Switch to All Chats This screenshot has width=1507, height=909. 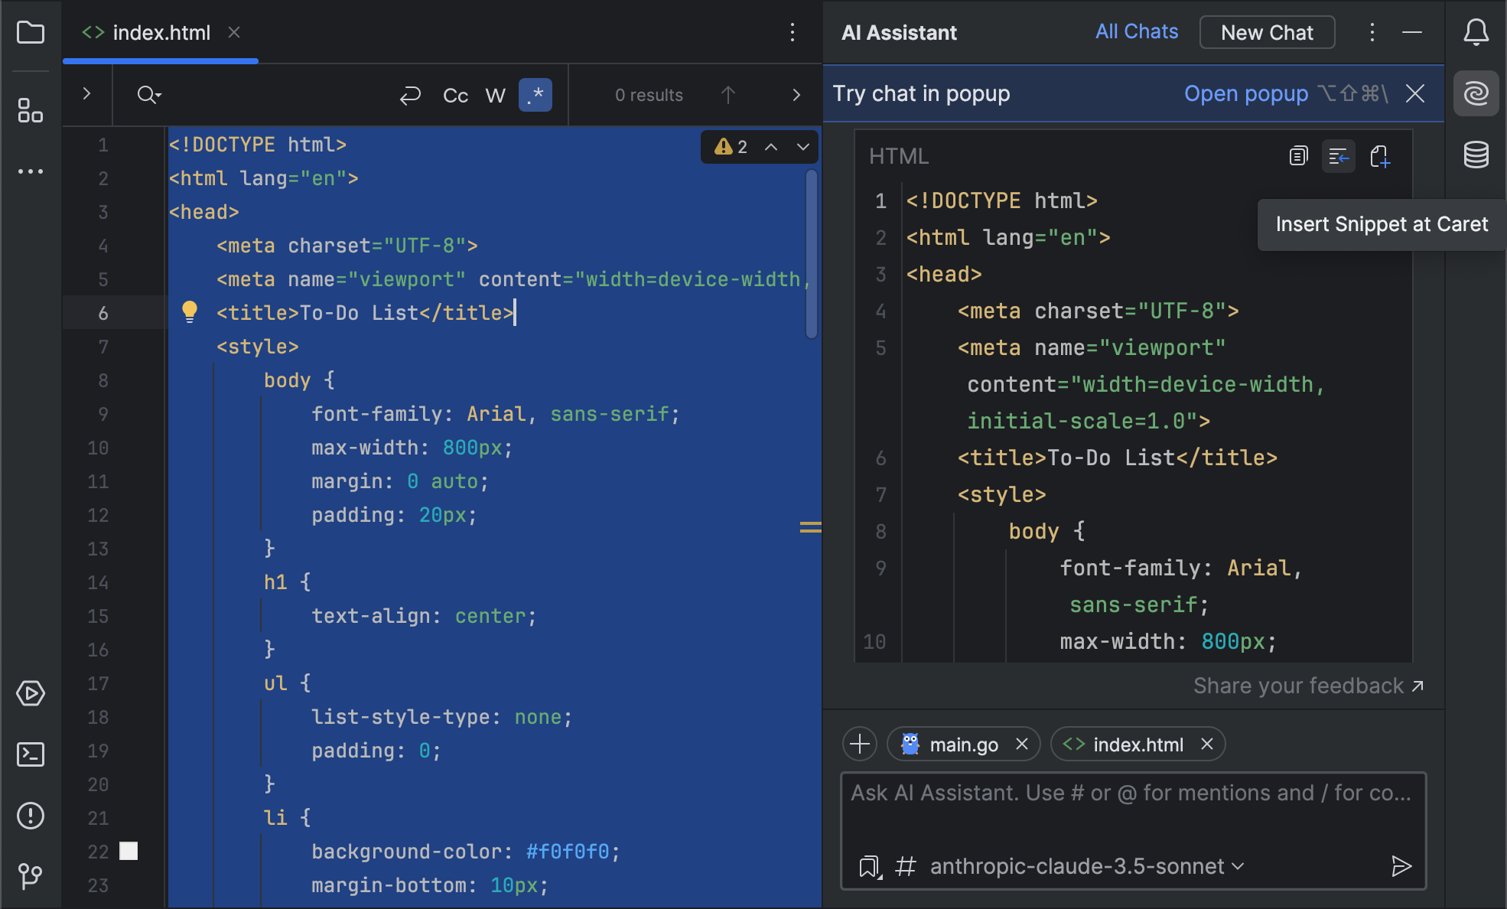(1136, 31)
